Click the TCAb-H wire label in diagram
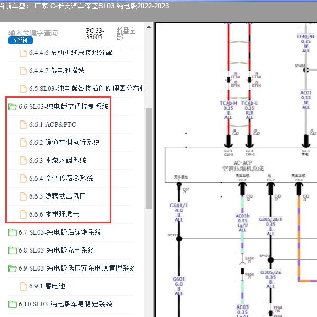Viewport: 317px width, 317px height. (228, 104)
